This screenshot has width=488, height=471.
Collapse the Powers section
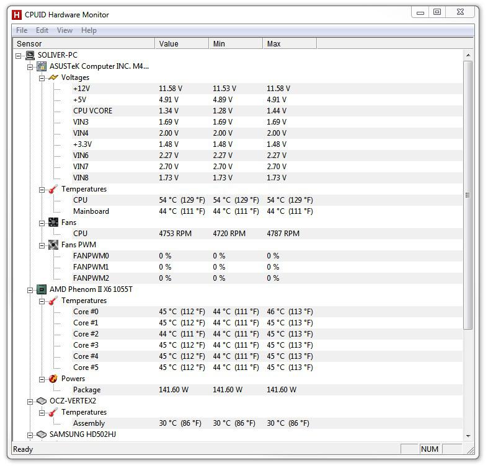click(x=42, y=379)
